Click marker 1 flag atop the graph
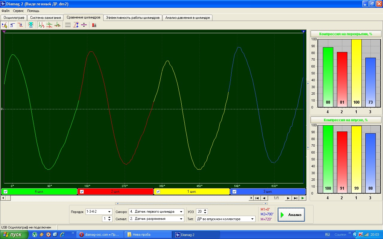The image size is (383, 239). coord(4,31)
